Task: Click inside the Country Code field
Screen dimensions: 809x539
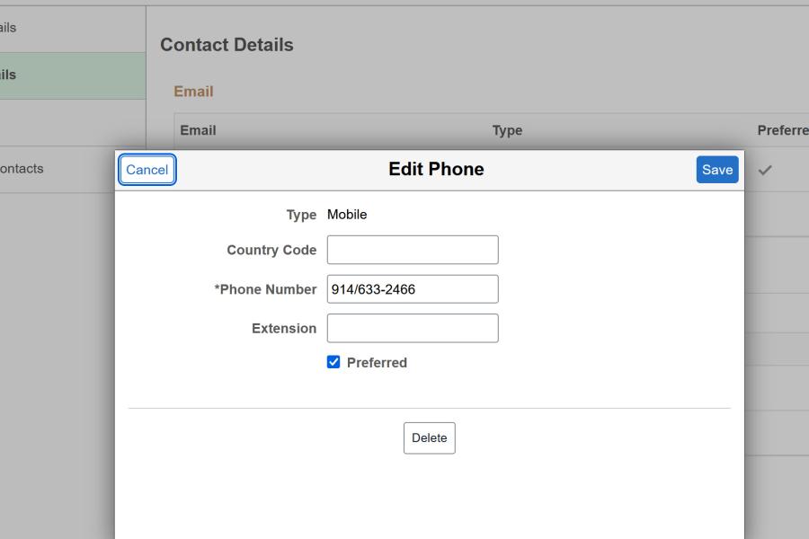Action: click(412, 249)
